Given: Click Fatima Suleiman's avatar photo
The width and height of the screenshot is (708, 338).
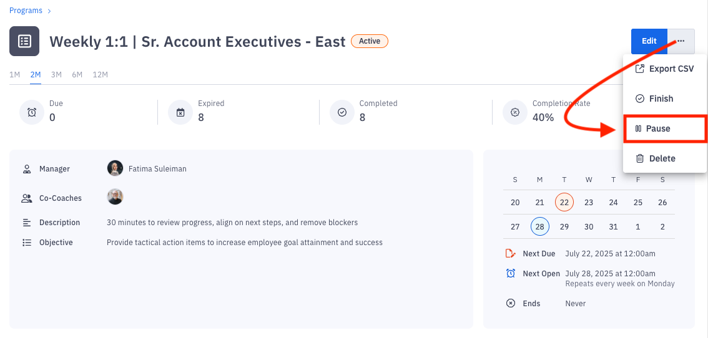Looking at the screenshot, I should [115, 168].
